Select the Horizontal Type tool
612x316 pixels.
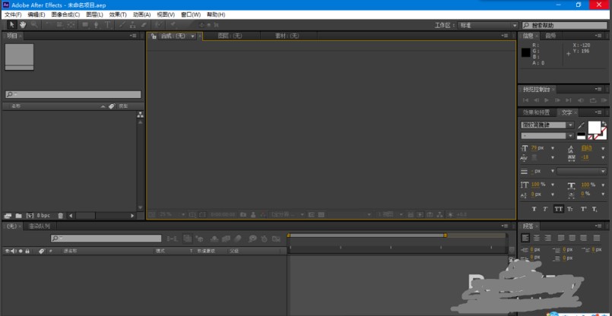coord(107,25)
